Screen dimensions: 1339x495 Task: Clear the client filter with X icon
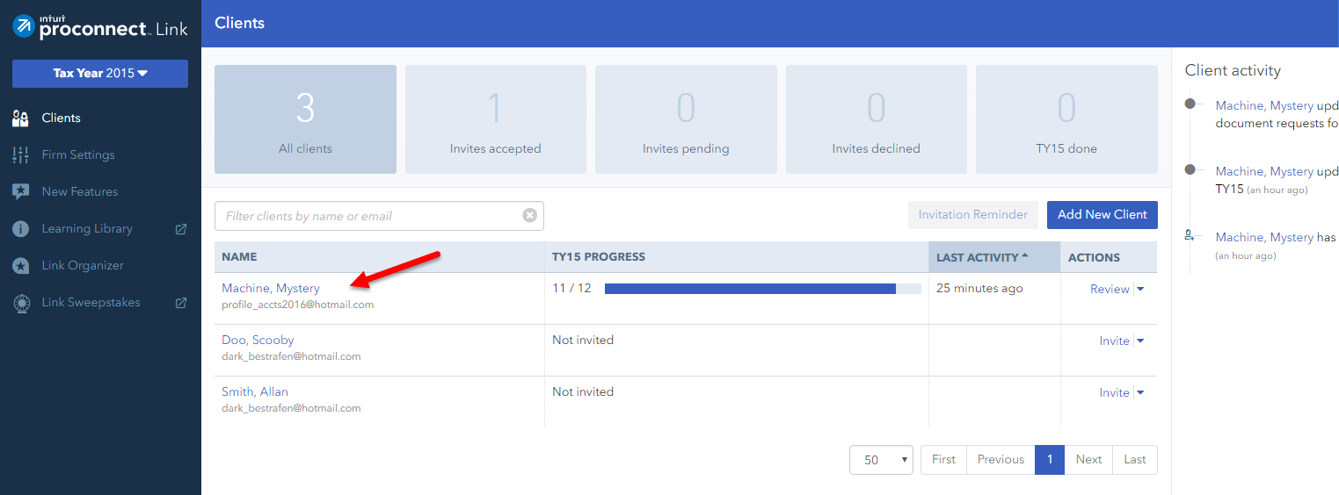530,215
